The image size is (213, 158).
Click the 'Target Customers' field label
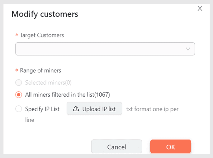[x=42, y=35]
